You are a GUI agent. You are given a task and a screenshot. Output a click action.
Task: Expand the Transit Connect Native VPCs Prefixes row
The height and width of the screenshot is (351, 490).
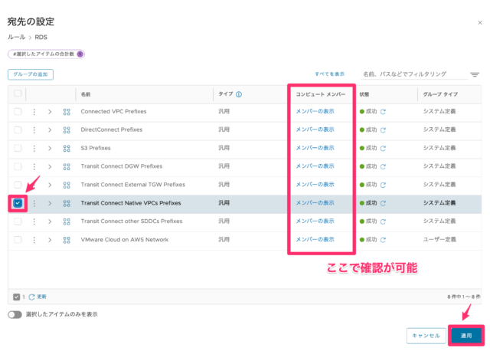[50, 203]
